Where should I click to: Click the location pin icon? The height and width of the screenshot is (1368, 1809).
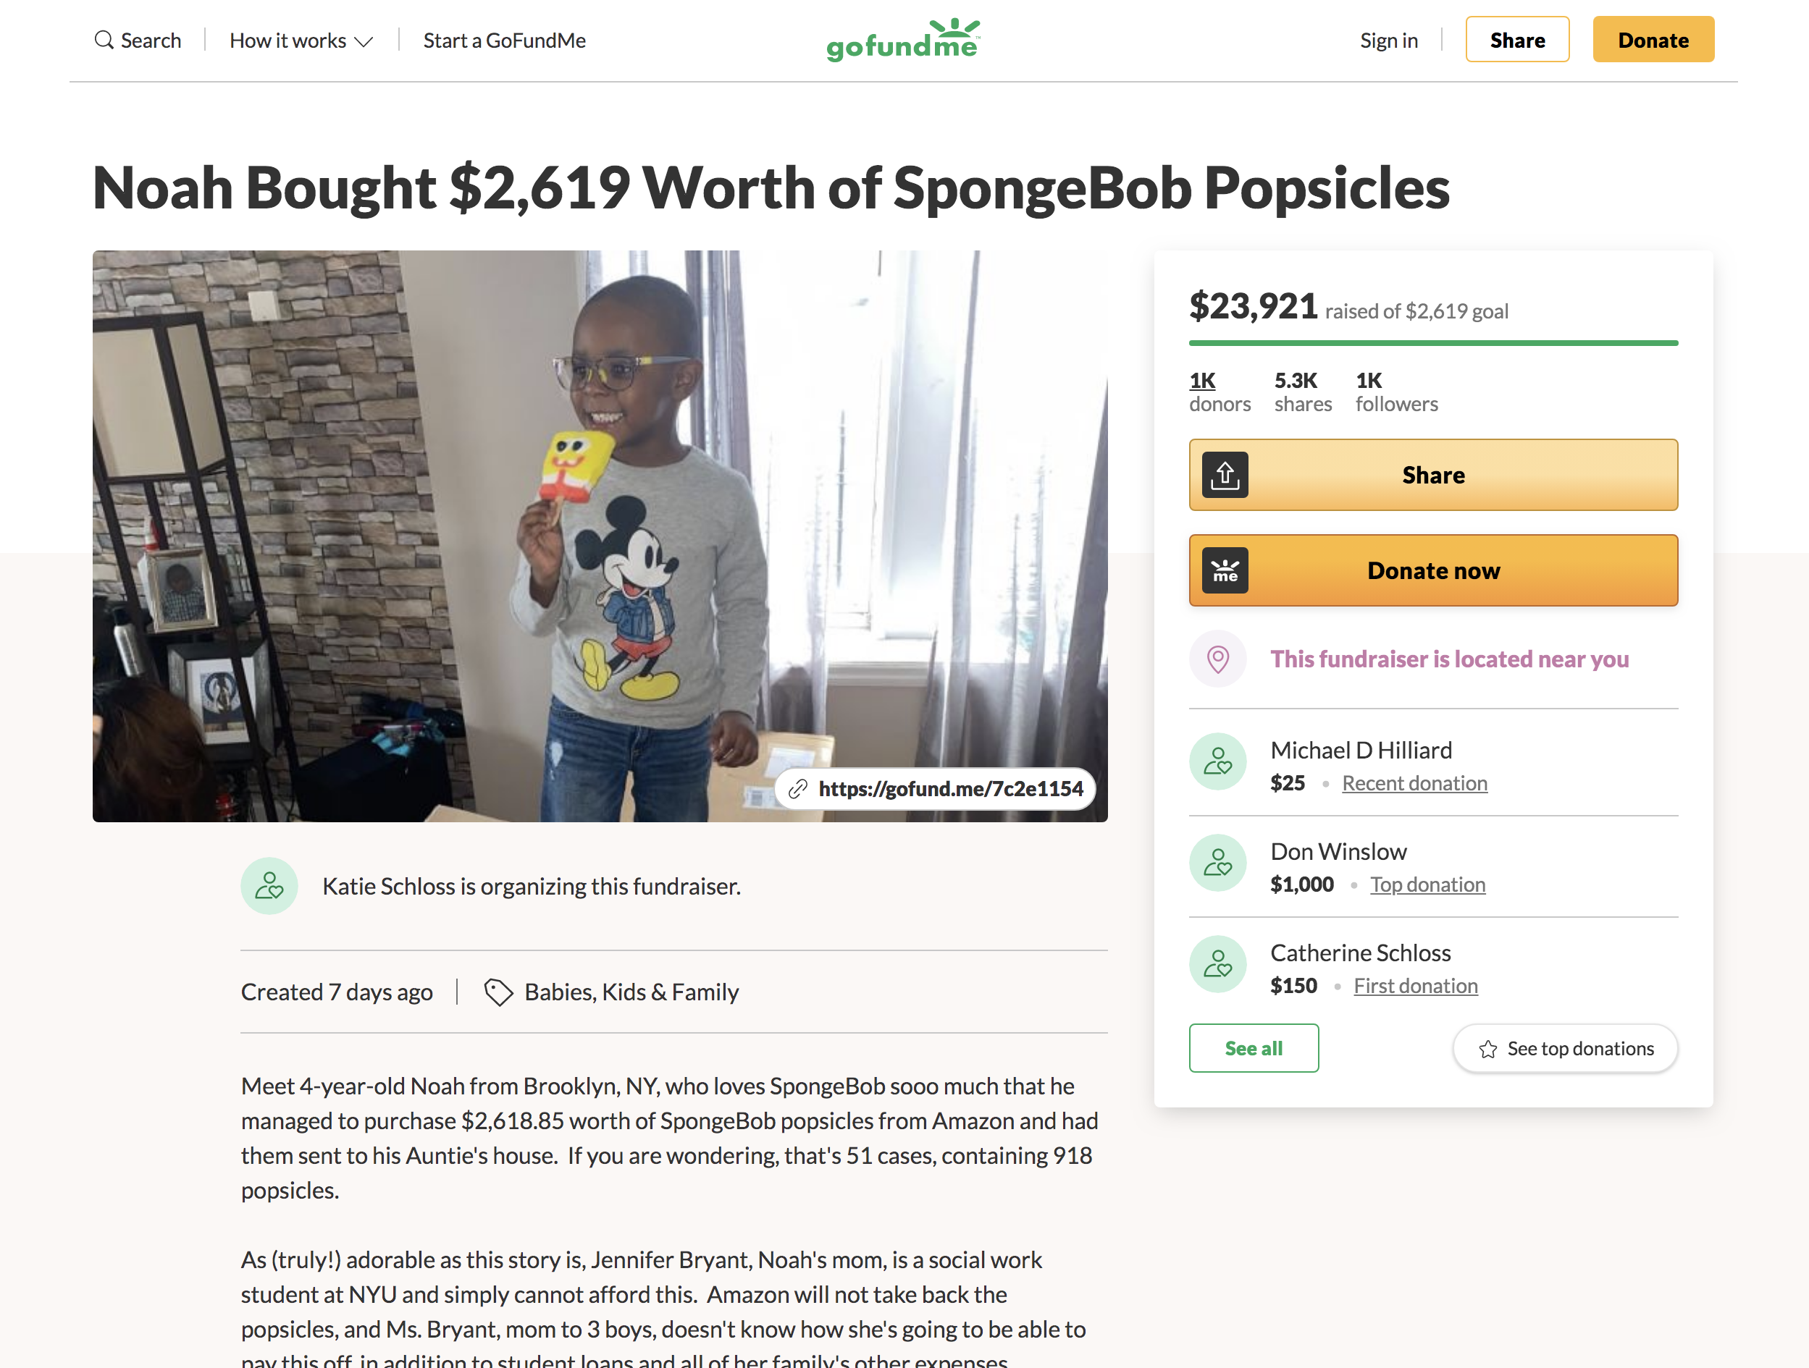[1218, 659]
